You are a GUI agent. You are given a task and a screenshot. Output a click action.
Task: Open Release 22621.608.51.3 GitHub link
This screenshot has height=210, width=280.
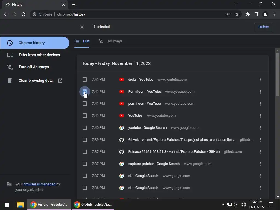[174, 152]
